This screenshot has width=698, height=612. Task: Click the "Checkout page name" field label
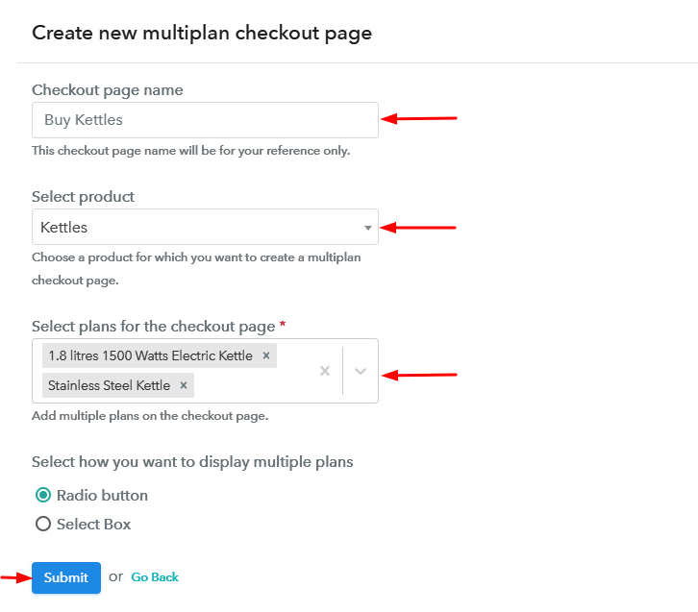click(108, 90)
